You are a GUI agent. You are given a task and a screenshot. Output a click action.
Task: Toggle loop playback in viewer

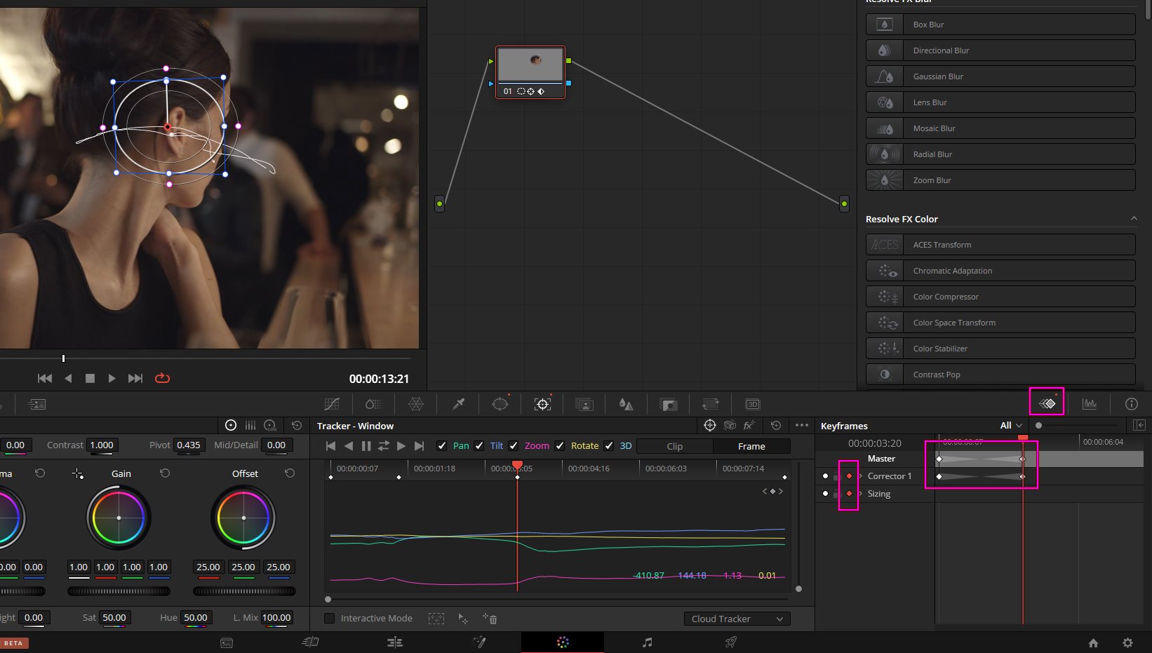click(x=162, y=378)
